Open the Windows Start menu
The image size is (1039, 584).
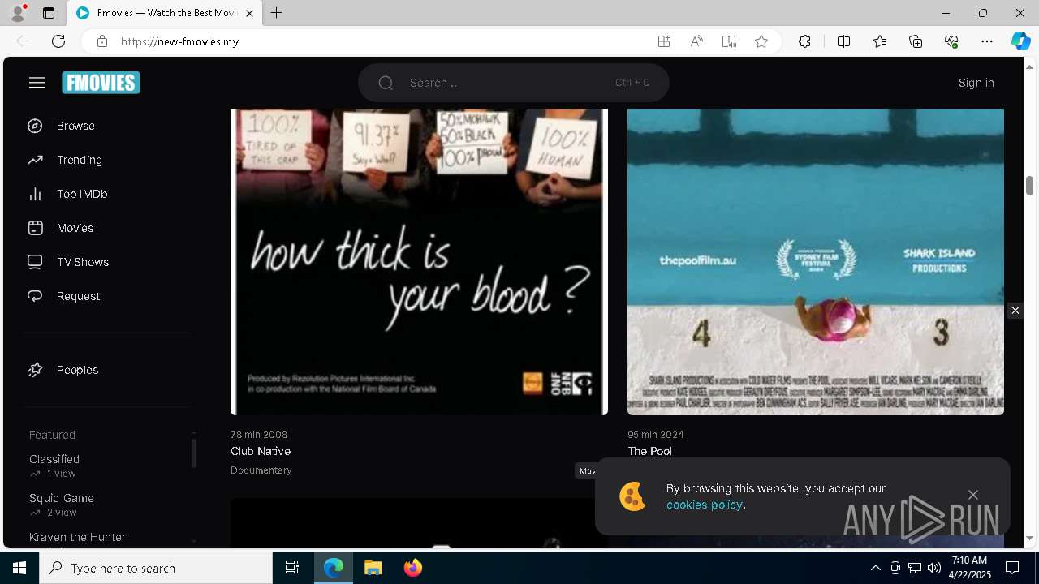coord(19,568)
